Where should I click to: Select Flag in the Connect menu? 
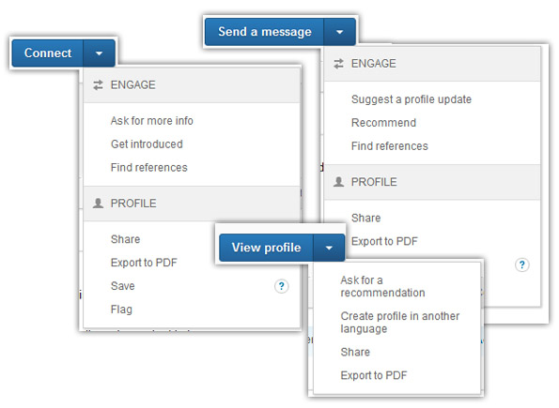click(121, 310)
